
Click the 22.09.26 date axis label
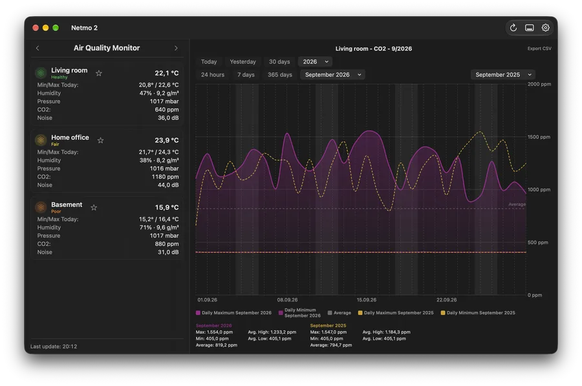pyautogui.click(x=446, y=300)
